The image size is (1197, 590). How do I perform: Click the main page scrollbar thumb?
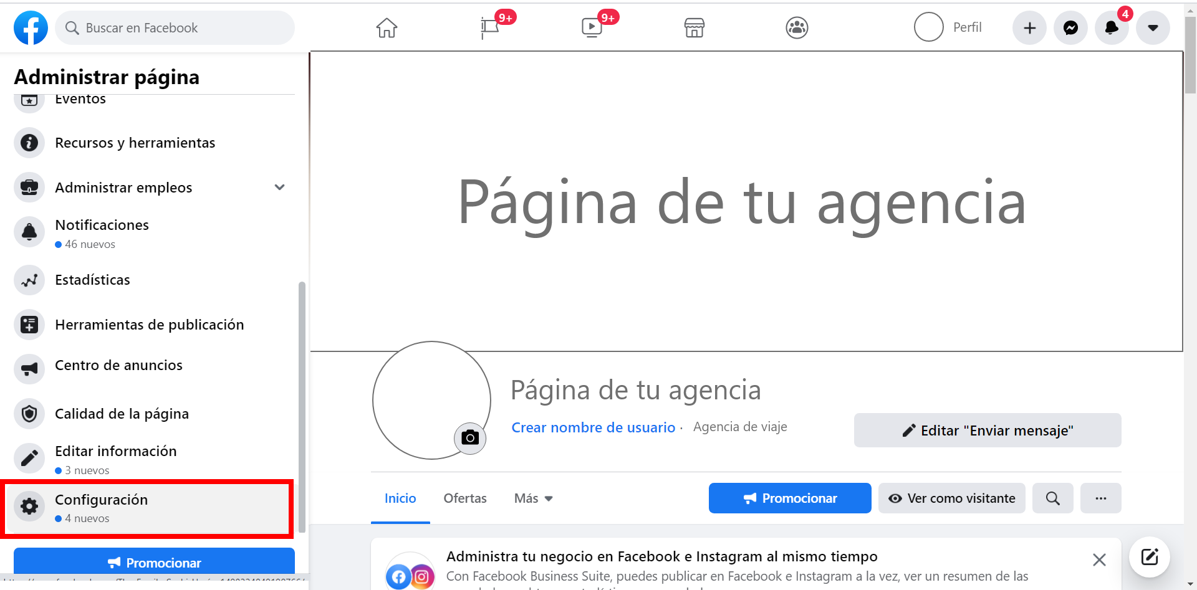pyautogui.click(x=1190, y=55)
